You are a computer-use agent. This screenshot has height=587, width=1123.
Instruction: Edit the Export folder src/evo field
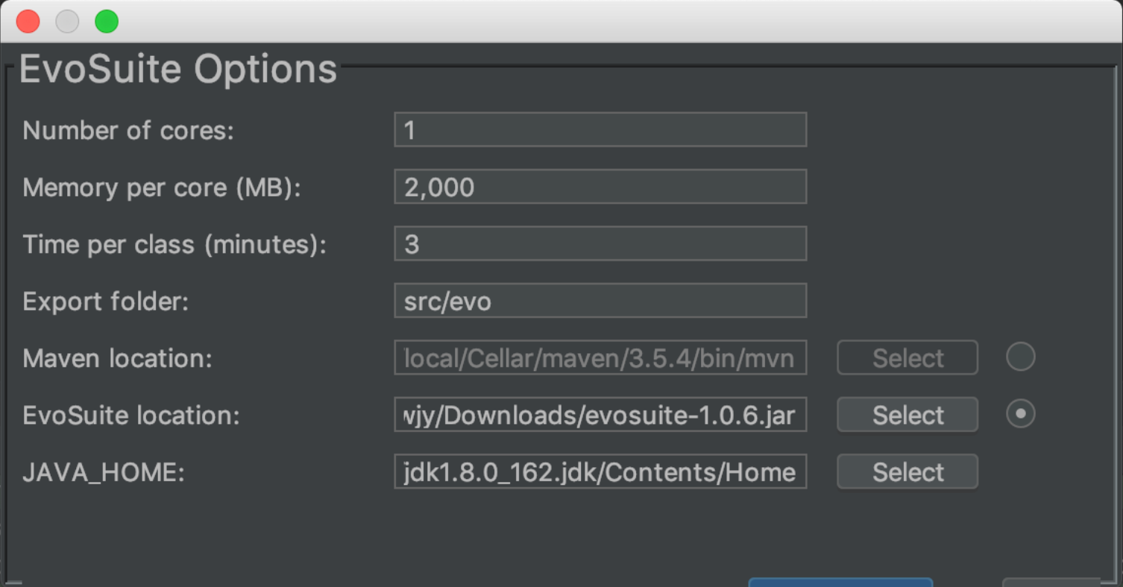pyautogui.click(x=600, y=300)
